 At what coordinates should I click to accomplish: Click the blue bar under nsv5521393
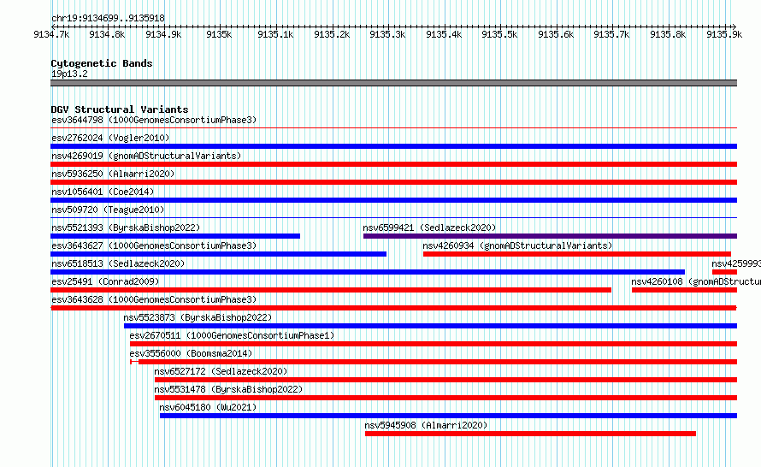pyautogui.click(x=175, y=236)
